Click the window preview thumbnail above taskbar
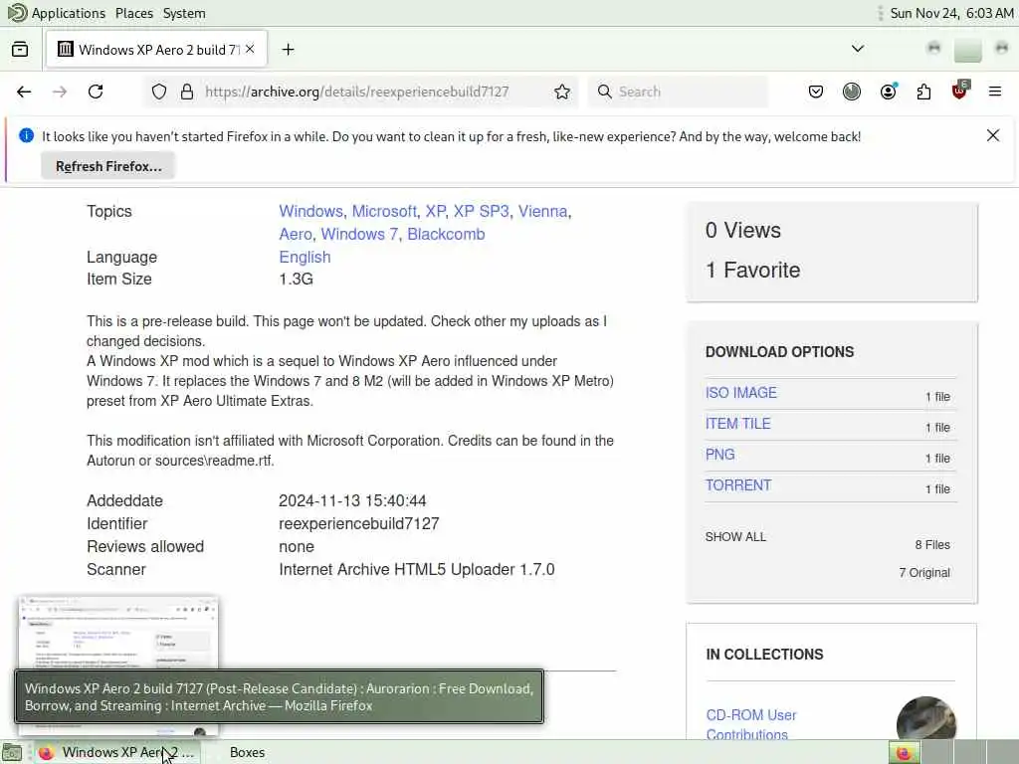 [118, 633]
